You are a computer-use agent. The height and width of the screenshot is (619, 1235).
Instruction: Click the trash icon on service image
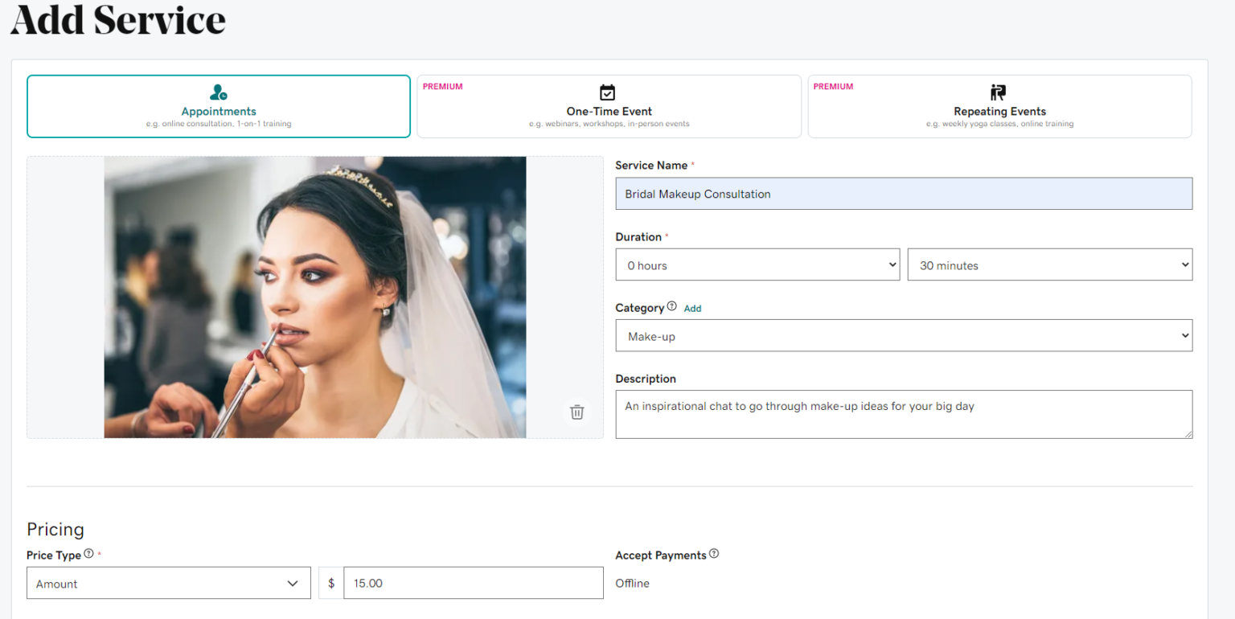click(x=576, y=412)
